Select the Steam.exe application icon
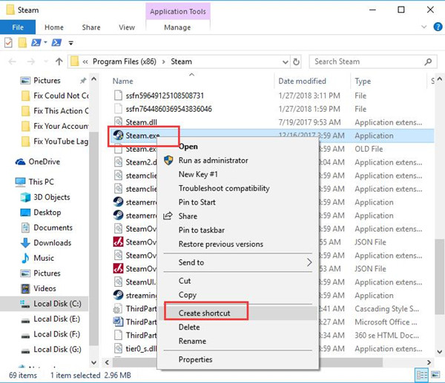445x383 pixels. tap(118, 136)
